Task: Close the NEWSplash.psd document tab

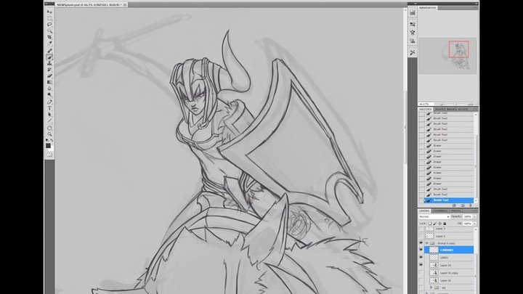Action: point(125,5)
